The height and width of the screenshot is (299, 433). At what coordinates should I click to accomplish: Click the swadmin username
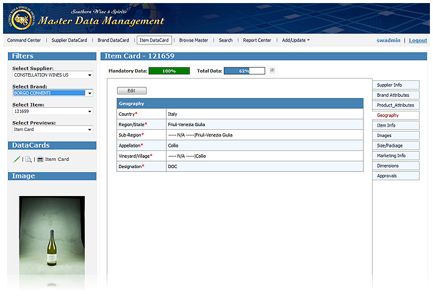coord(388,40)
